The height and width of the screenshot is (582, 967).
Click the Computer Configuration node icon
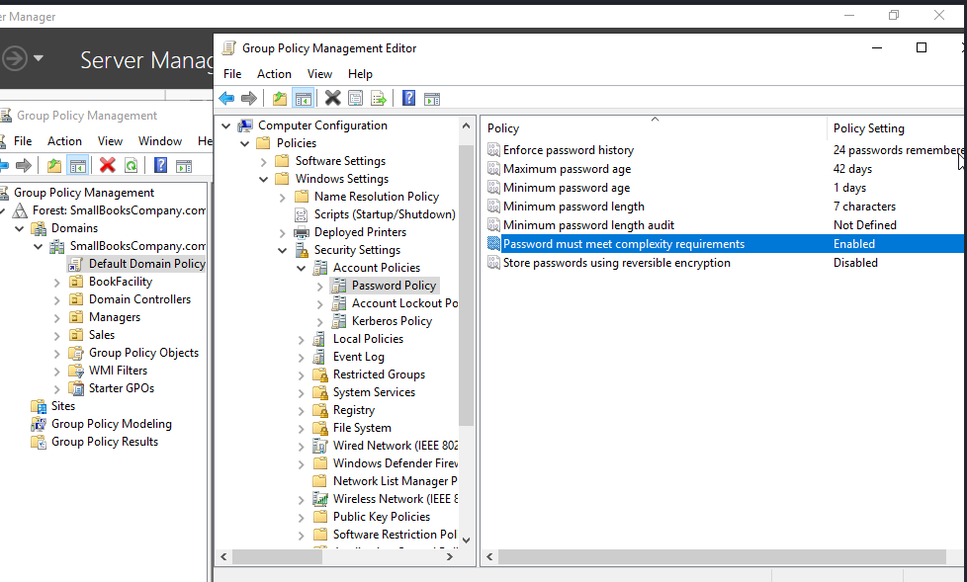[x=245, y=125]
